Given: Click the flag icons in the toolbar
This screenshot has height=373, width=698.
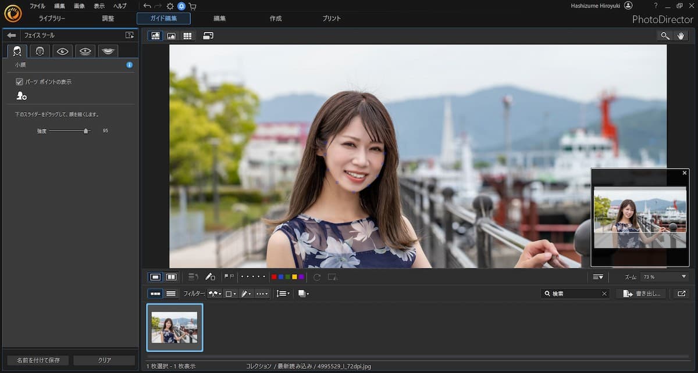Looking at the screenshot, I should point(229,277).
